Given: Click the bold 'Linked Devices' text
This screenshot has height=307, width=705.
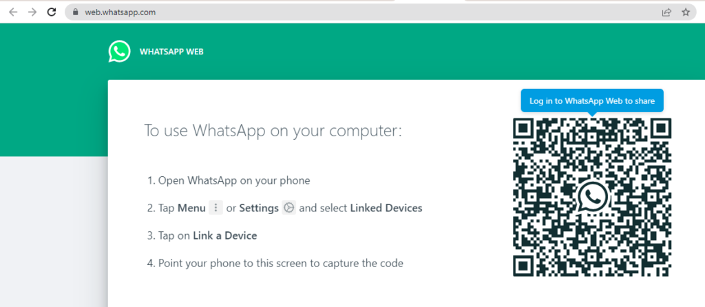Looking at the screenshot, I should pyautogui.click(x=386, y=208).
